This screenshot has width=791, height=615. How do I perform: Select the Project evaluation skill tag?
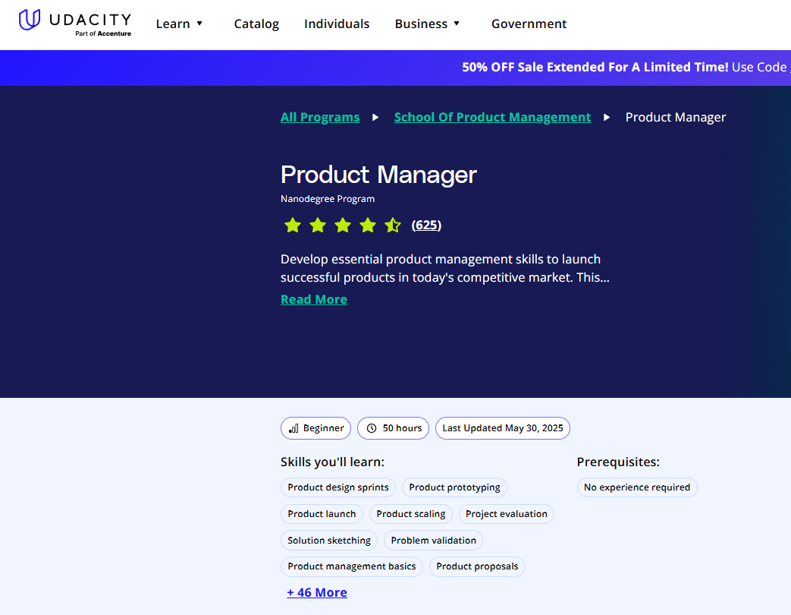[x=507, y=513]
